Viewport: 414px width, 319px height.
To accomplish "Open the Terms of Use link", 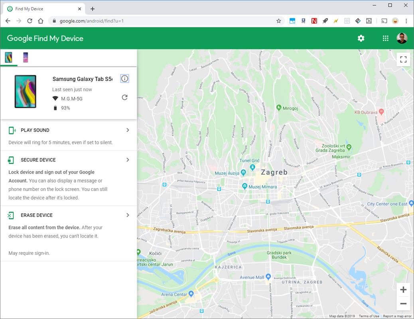I will coord(369,316).
